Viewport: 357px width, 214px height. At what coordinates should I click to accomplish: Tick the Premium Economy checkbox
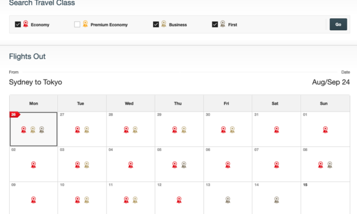pyautogui.click(x=77, y=24)
